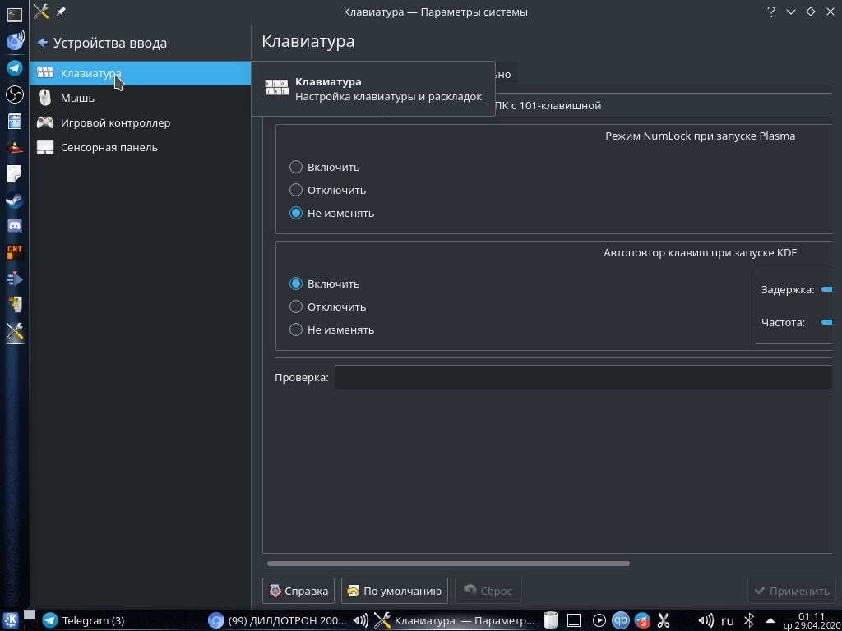Launch OBS Studio from the left dock
The image size is (842, 631).
(15, 94)
